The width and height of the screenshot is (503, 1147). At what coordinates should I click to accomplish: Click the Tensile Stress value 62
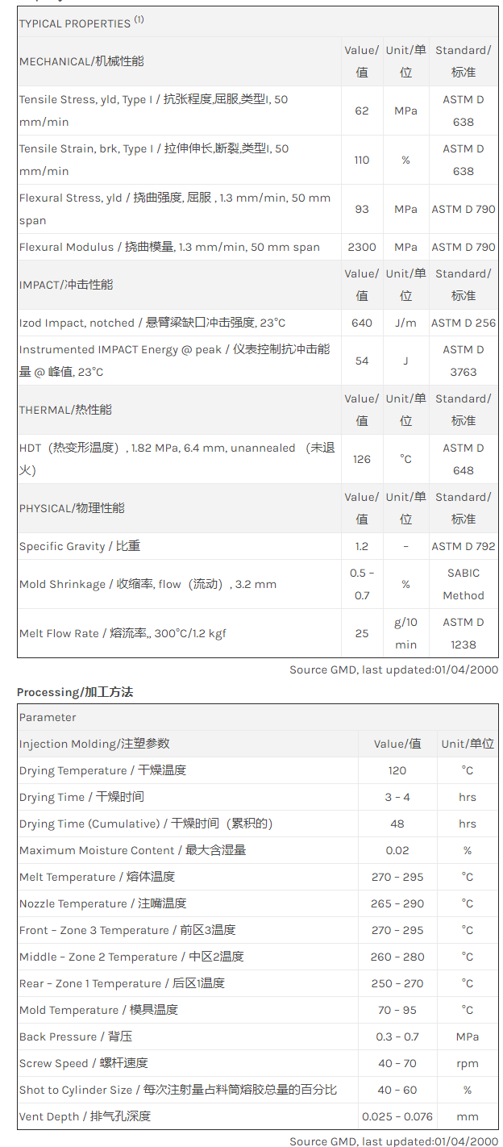[362, 111]
